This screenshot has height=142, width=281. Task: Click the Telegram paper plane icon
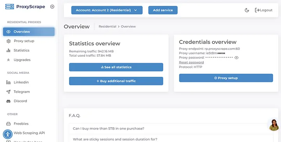coord(9,92)
